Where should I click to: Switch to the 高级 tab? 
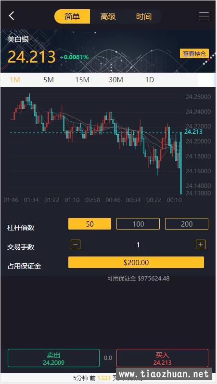[x=108, y=16]
